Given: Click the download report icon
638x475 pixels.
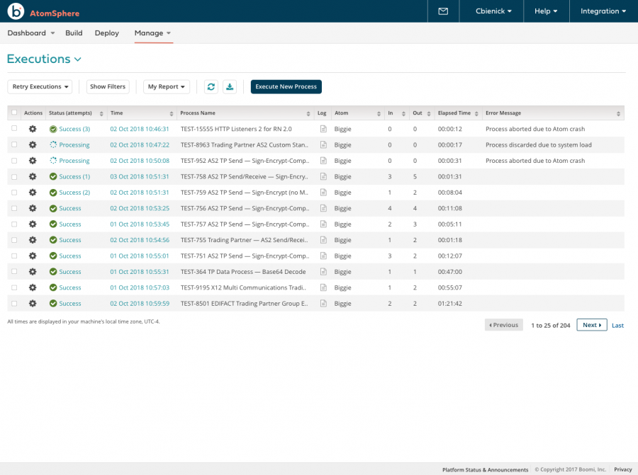Looking at the screenshot, I should click(230, 86).
